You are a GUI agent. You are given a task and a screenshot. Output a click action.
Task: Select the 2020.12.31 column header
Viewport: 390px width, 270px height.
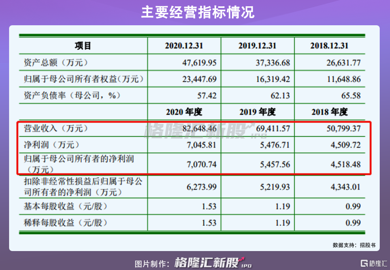tap(184, 46)
